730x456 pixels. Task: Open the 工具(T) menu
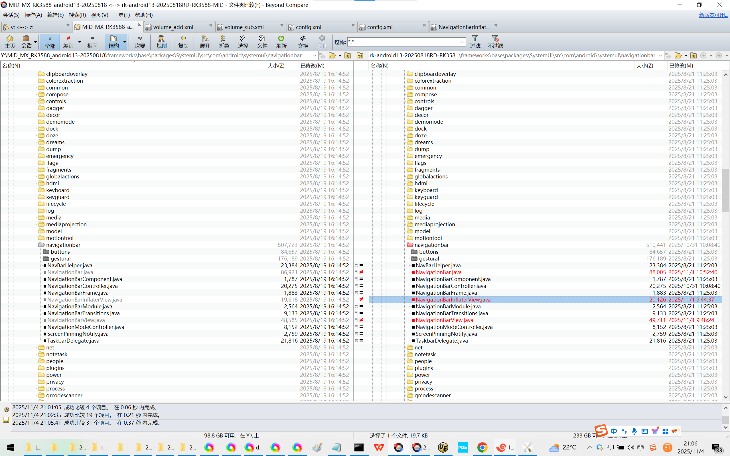click(x=121, y=15)
